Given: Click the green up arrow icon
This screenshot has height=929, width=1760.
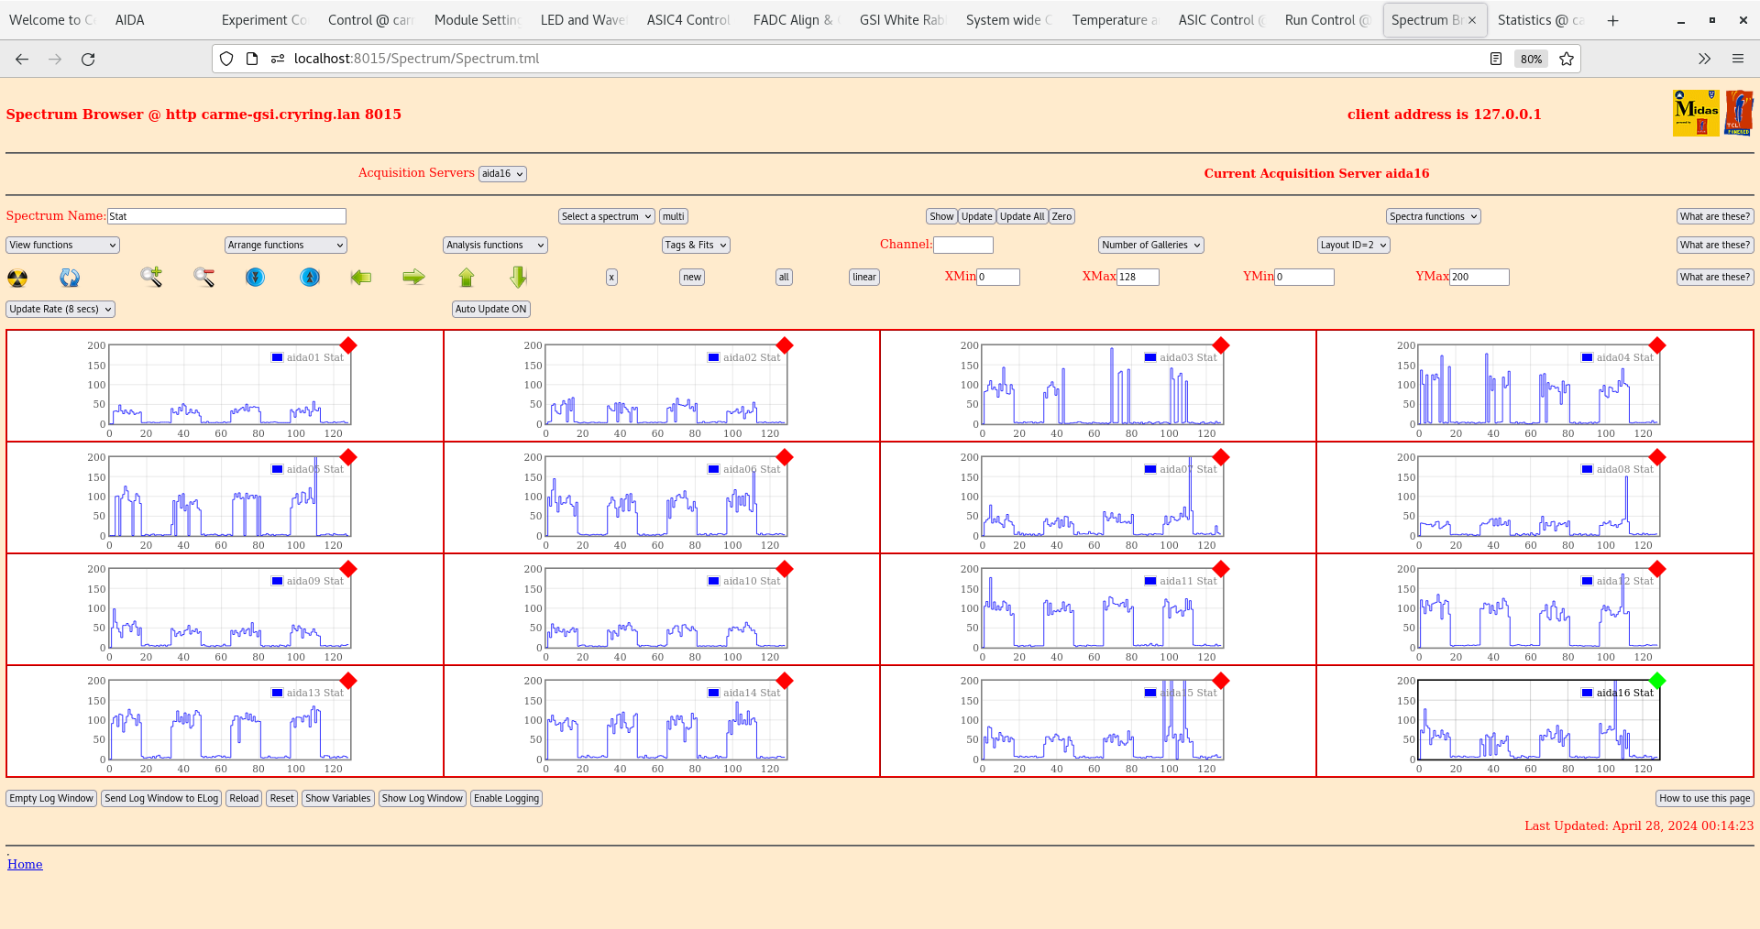Looking at the screenshot, I should click(x=467, y=277).
